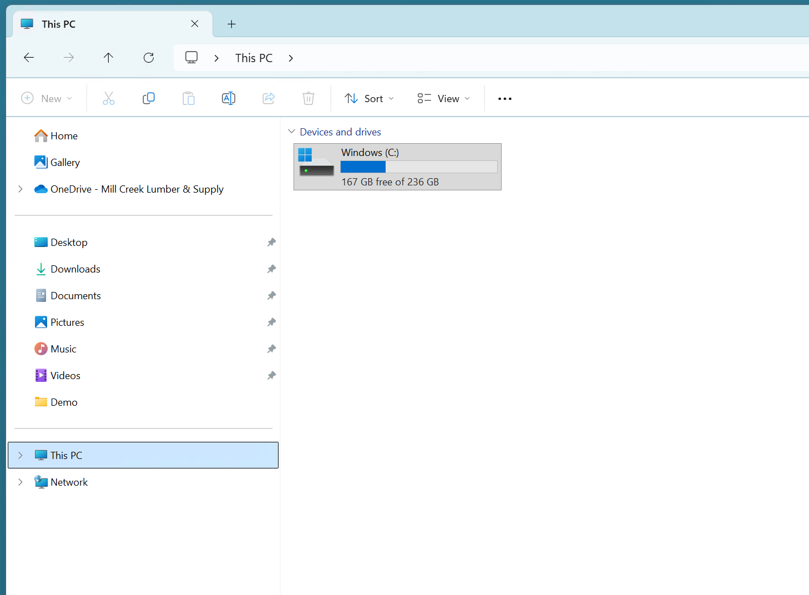Add a new tab with plus button
Viewport: 809px width, 595px height.
(232, 24)
